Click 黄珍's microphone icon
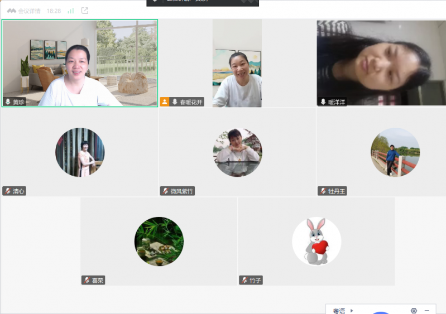446x314 pixels. [8, 102]
